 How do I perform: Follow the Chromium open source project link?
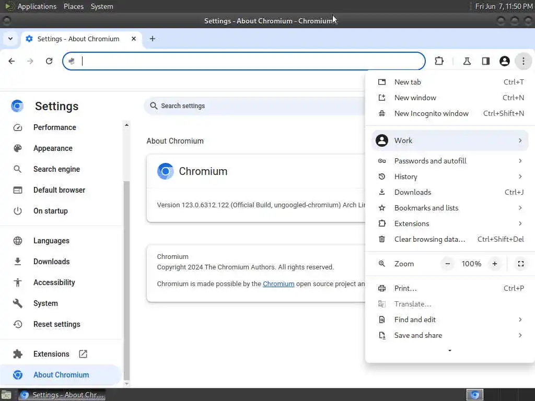278,284
